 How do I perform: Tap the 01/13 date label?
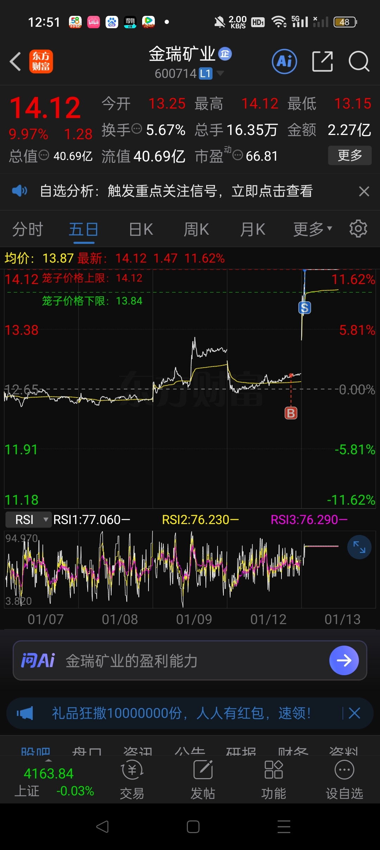[343, 619]
